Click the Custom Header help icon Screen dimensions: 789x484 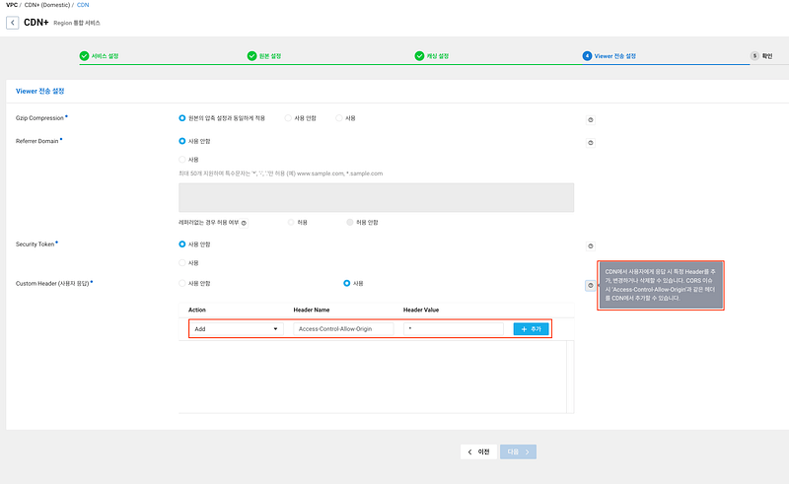pos(590,285)
